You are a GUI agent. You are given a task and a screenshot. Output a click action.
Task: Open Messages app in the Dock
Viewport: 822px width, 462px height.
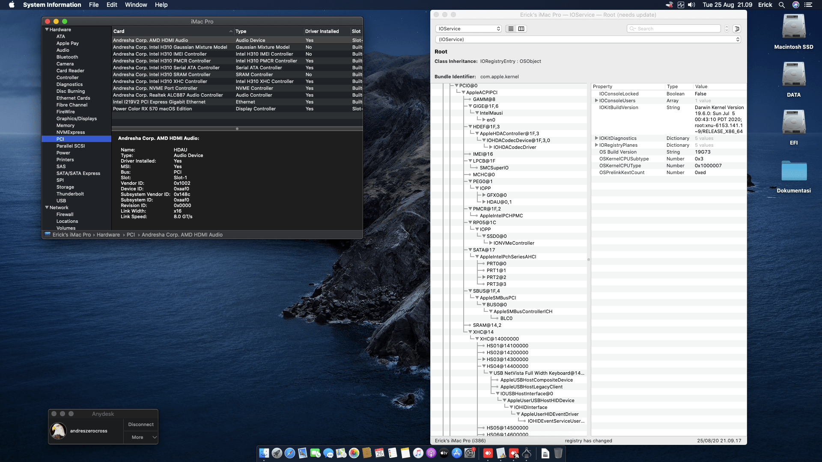(328, 453)
